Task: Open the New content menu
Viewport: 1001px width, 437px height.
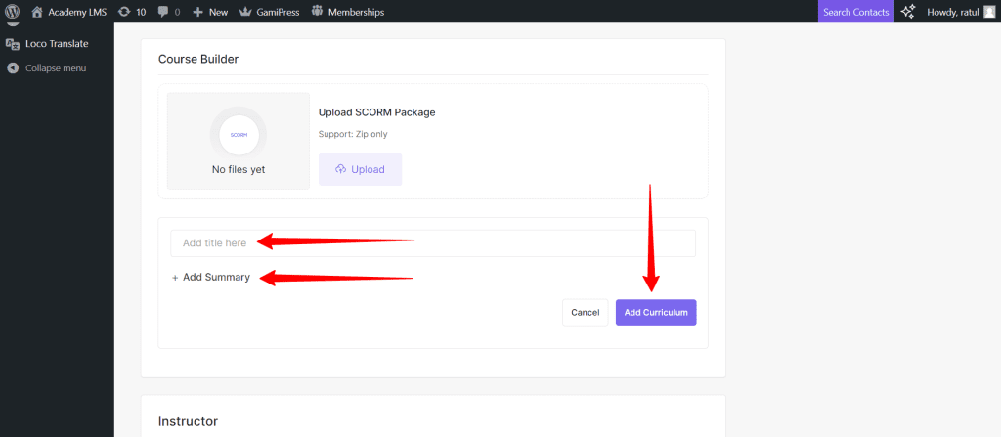Action: pos(210,12)
